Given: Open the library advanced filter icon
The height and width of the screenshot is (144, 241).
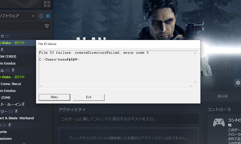Looking at the screenshot, I should click(x=47, y=26).
